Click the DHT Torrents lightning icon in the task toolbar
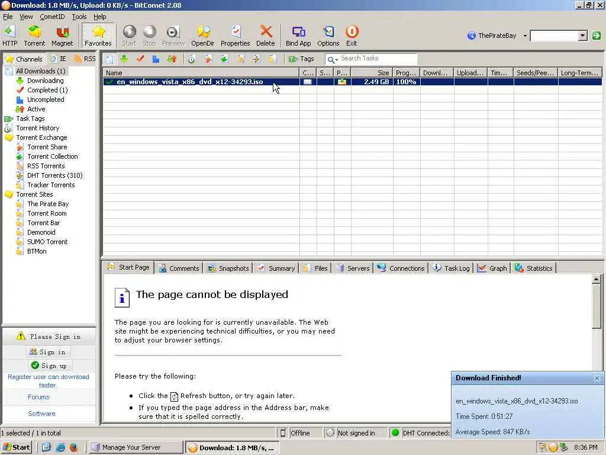The height and width of the screenshot is (455, 606). (x=256, y=59)
